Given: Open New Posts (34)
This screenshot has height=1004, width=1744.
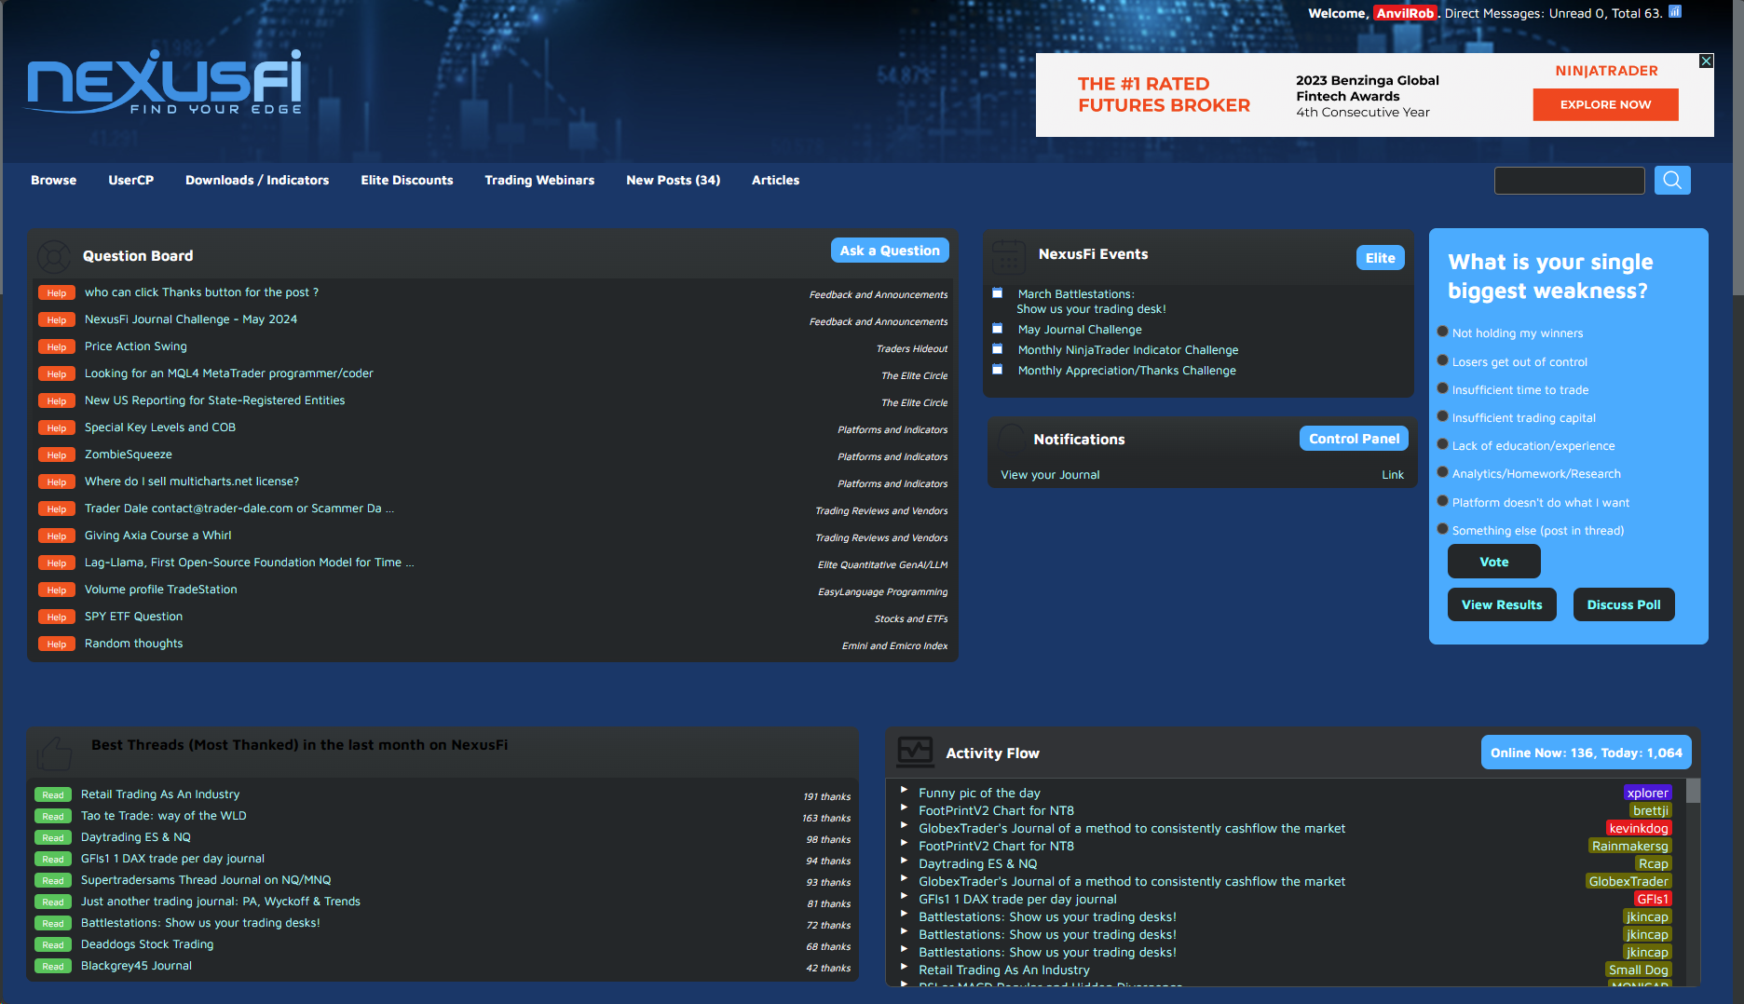Looking at the screenshot, I should pyautogui.click(x=674, y=180).
